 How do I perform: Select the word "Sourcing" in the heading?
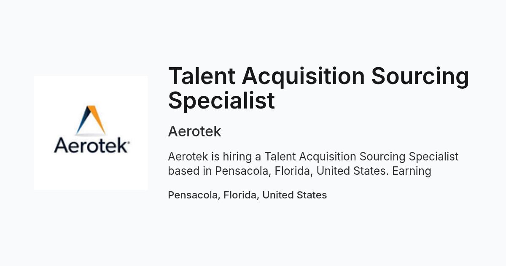pos(420,77)
